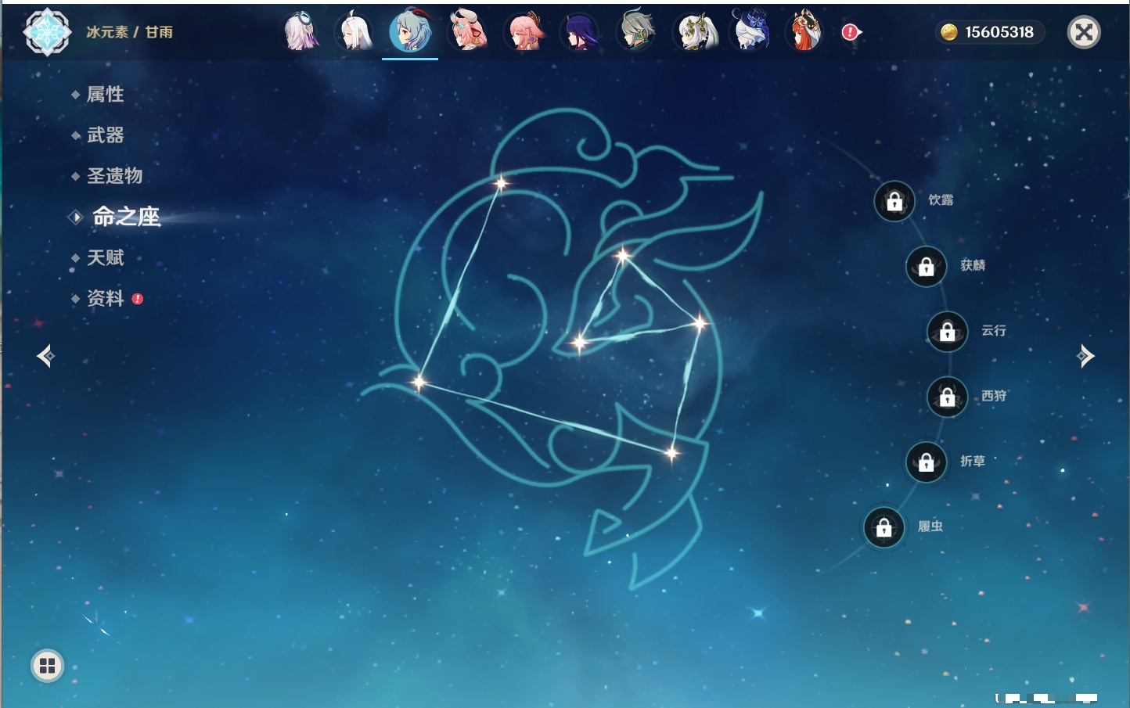Select the 命之座 constellation menu
This screenshot has width=1130, height=708.
point(126,217)
